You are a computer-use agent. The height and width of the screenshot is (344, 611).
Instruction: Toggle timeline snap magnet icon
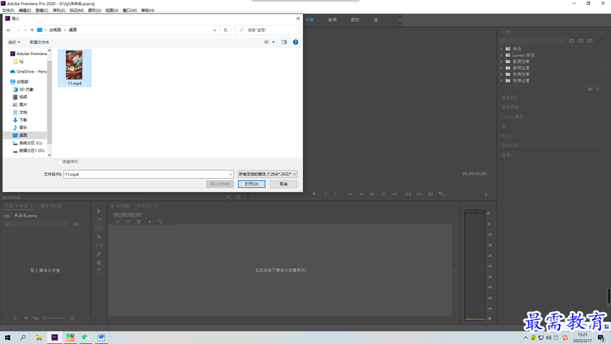(x=128, y=222)
